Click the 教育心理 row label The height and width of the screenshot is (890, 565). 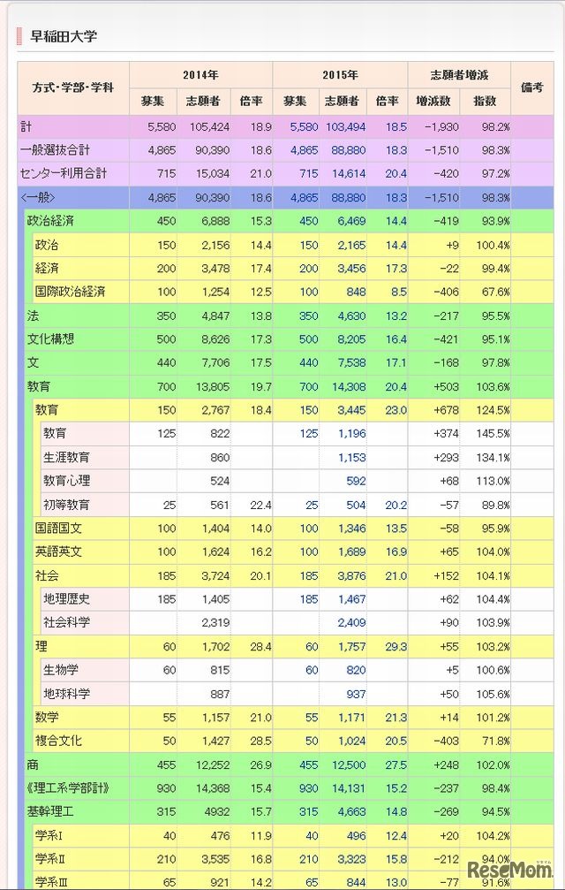click(x=66, y=481)
